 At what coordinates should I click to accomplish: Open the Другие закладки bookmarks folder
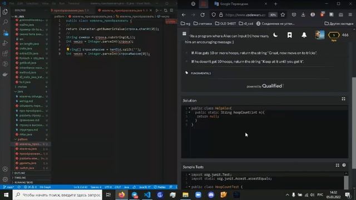pyautogui.click(x=339, y=23)
